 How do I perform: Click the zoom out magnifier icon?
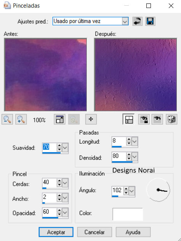[7, 119]
